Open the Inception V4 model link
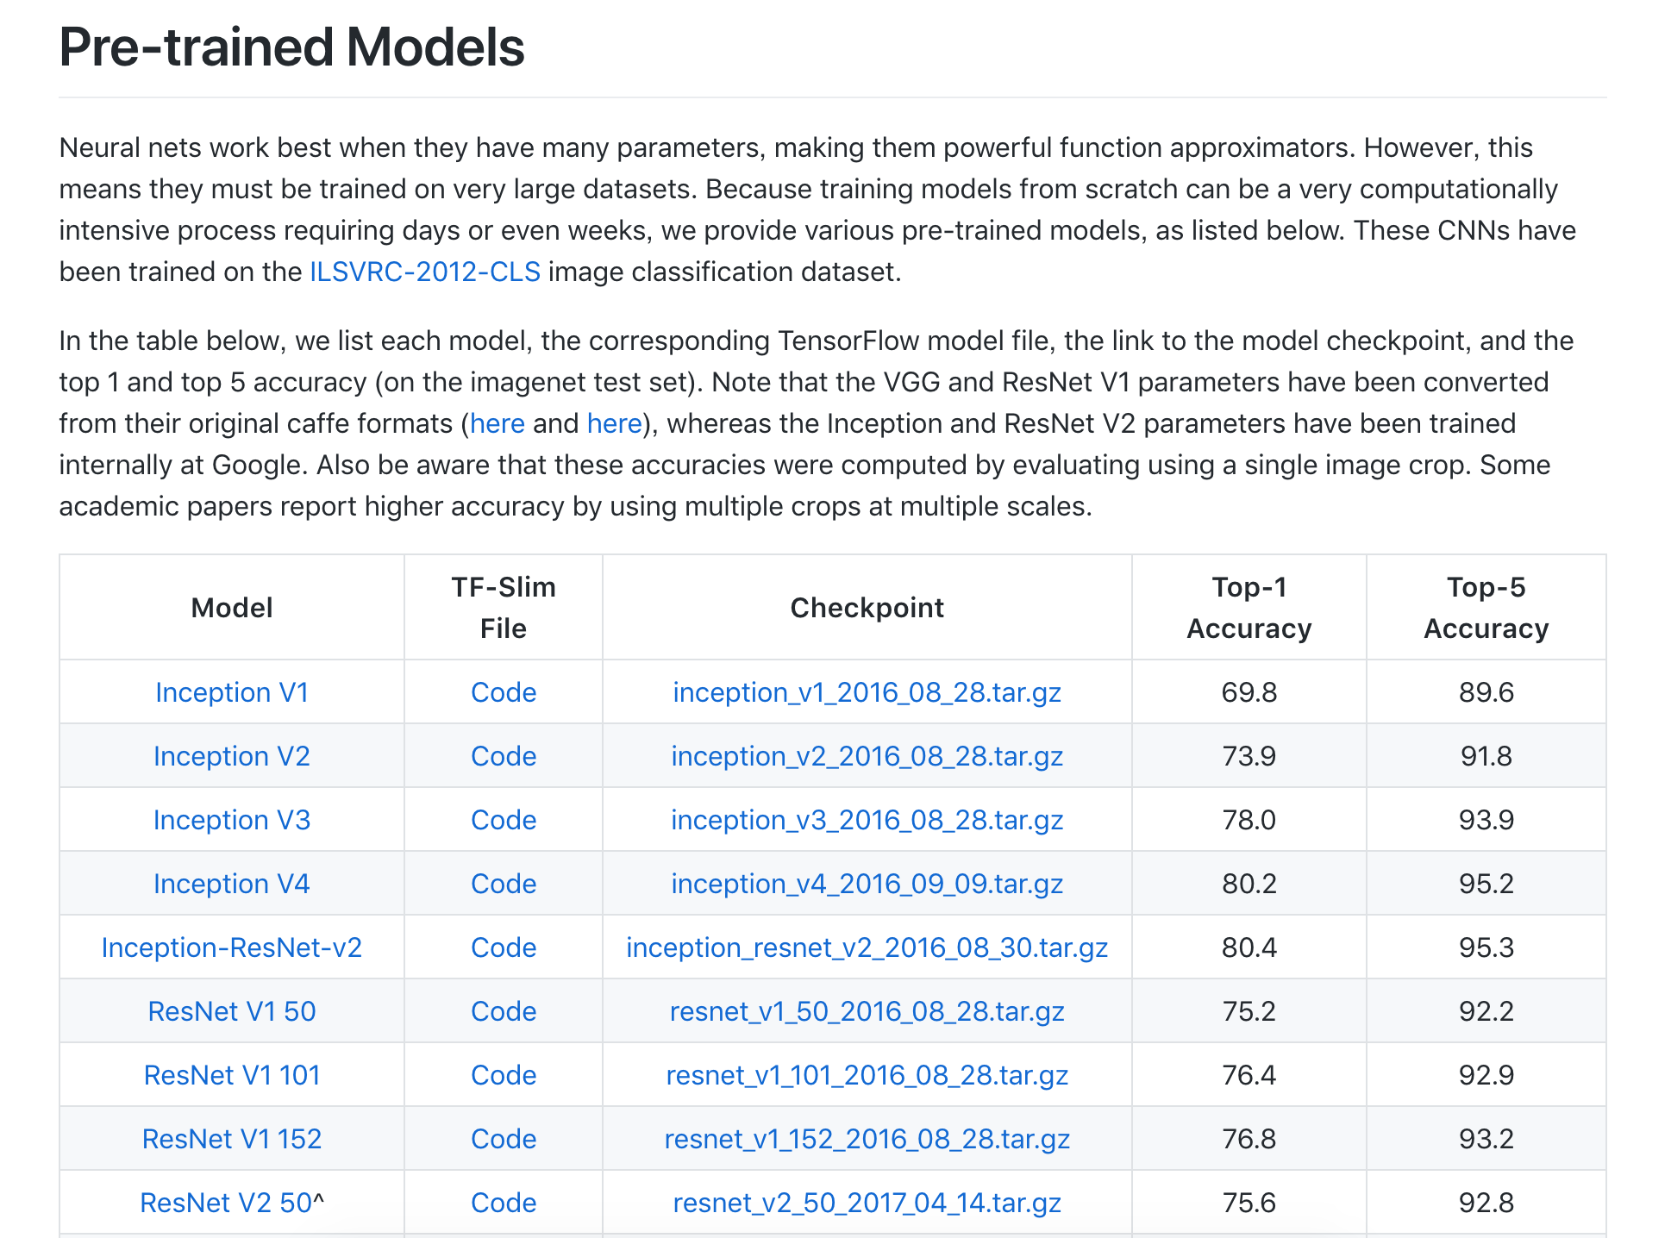 pyautogui.click(x=231, y=884)
